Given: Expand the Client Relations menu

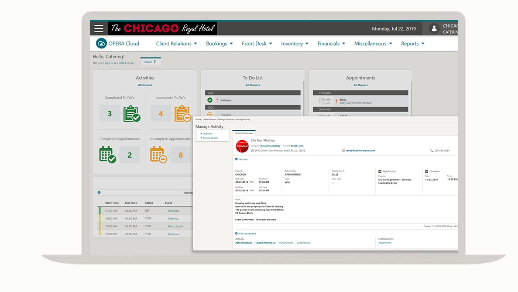Looking at the screenshot, I should click(177, 44).
